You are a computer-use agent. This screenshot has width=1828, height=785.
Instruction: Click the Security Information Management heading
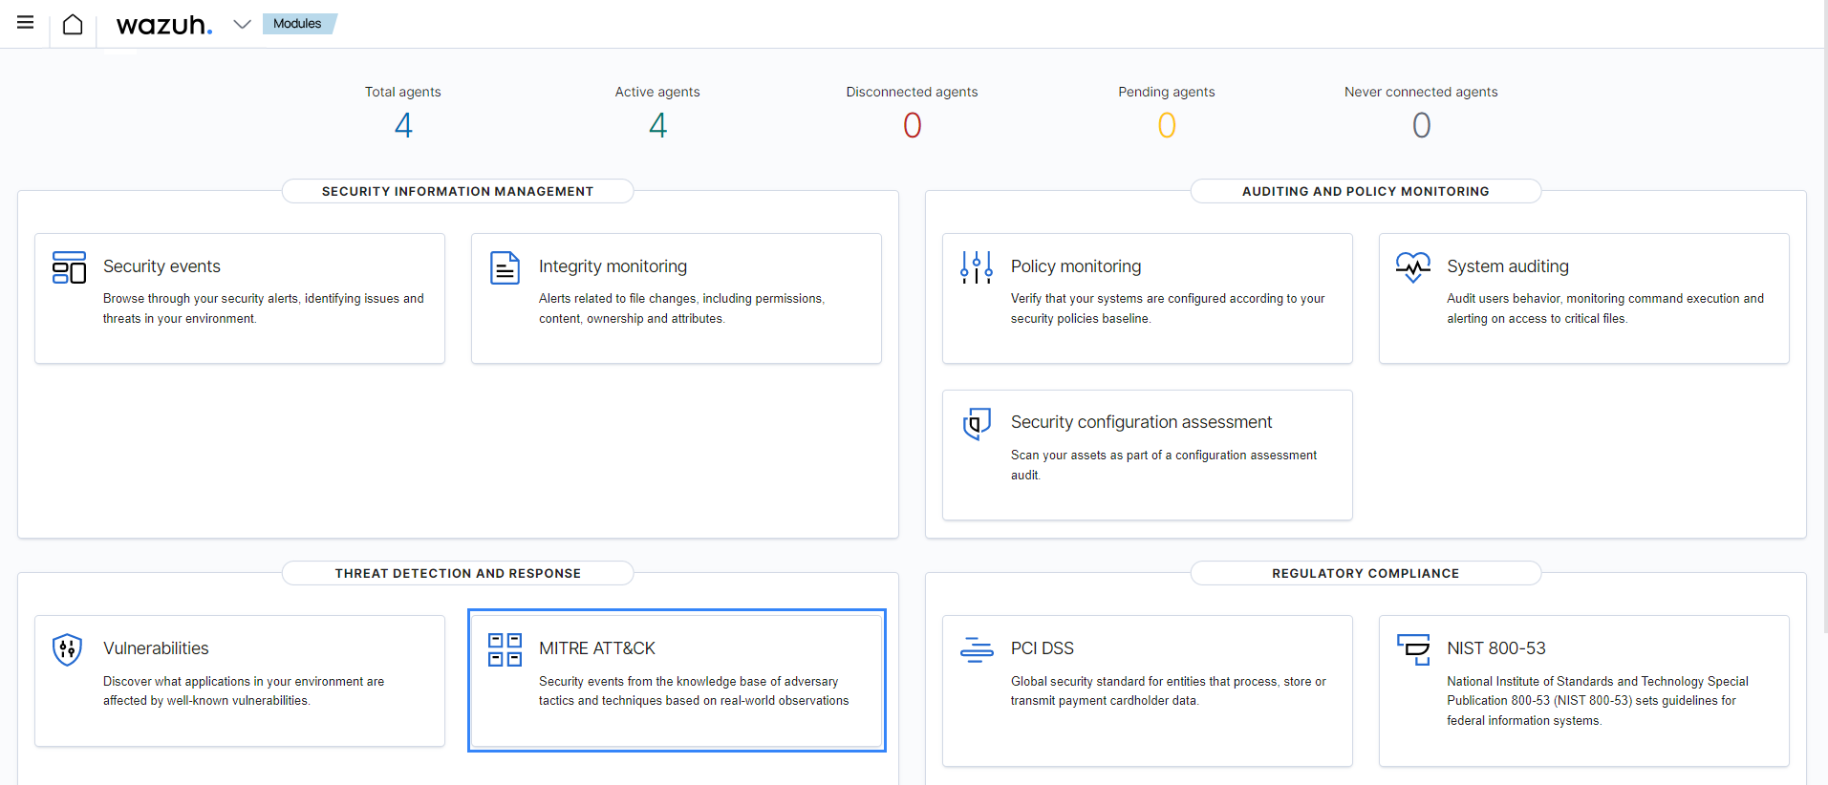click(x=458, y=191)
